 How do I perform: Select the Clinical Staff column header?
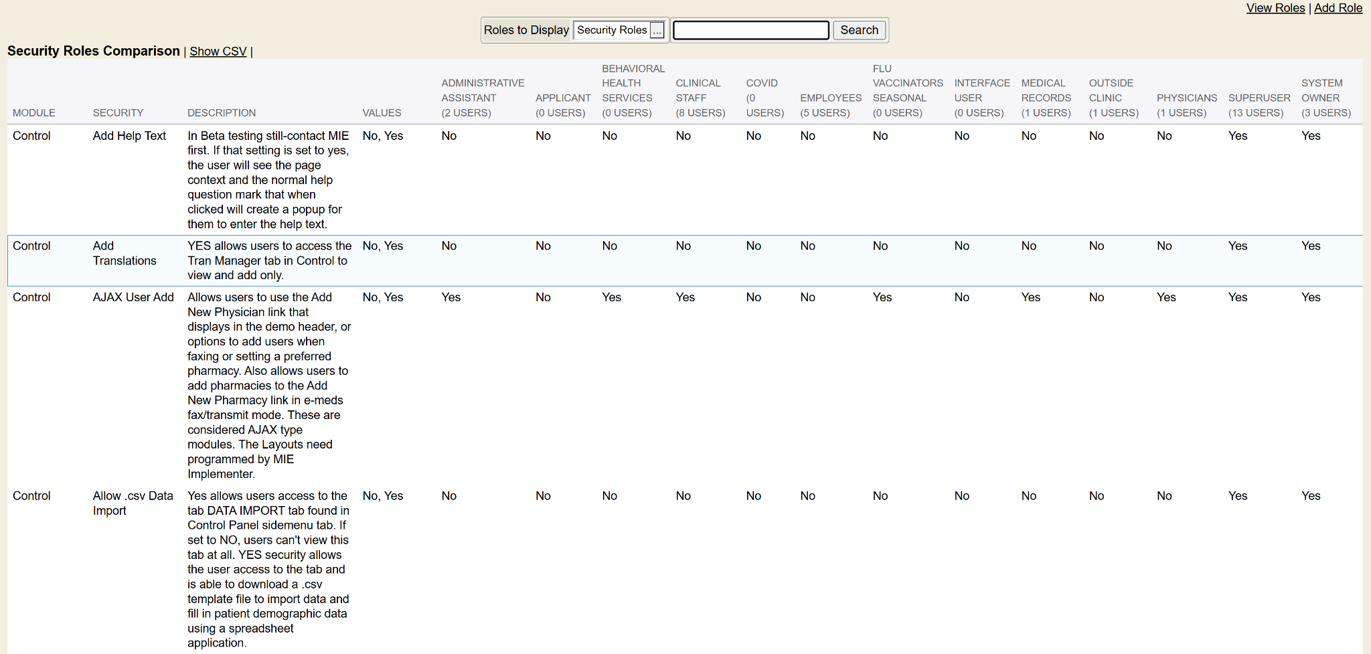pyautogui.click(x=700, y=98)
